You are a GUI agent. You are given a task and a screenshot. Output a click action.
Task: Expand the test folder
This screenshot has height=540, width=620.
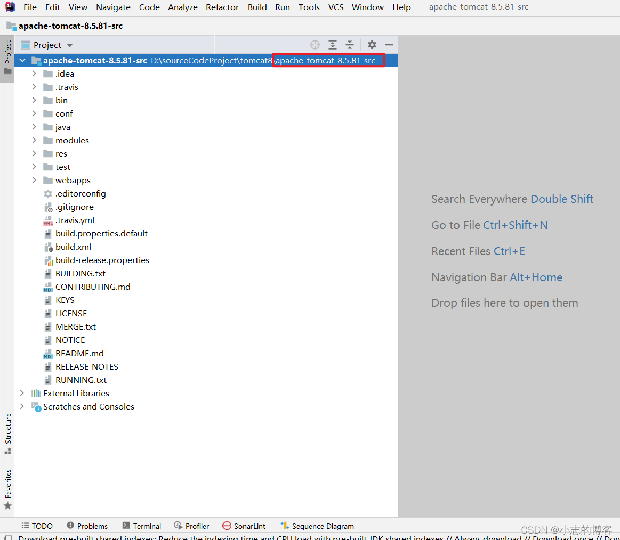(34, 167)
